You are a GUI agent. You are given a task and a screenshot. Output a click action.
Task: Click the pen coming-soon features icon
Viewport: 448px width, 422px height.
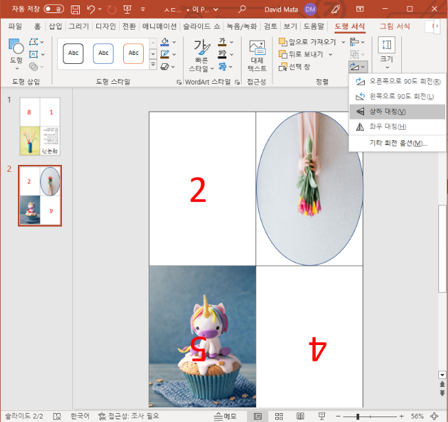[335, 10]
